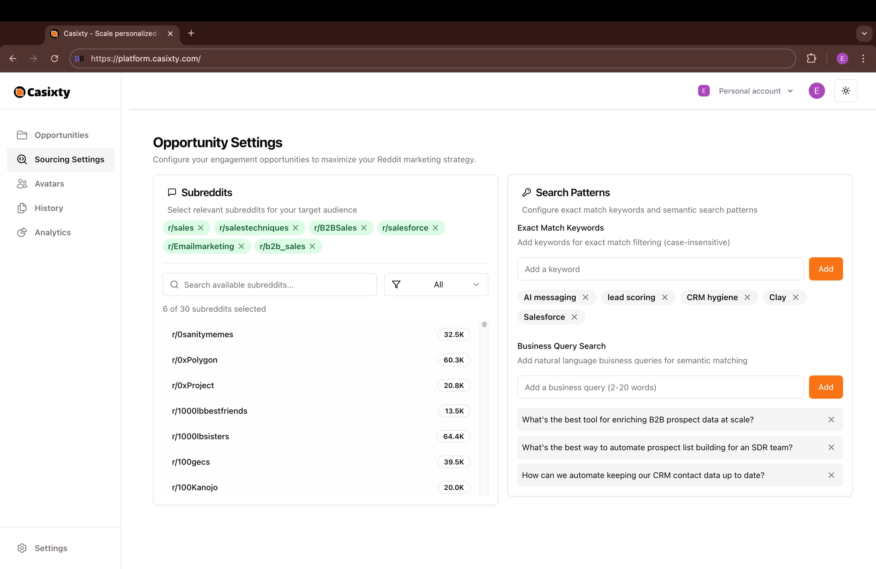Select r/0xProject from the list
This screenshot has width=876, height=569.
(321, 386)
